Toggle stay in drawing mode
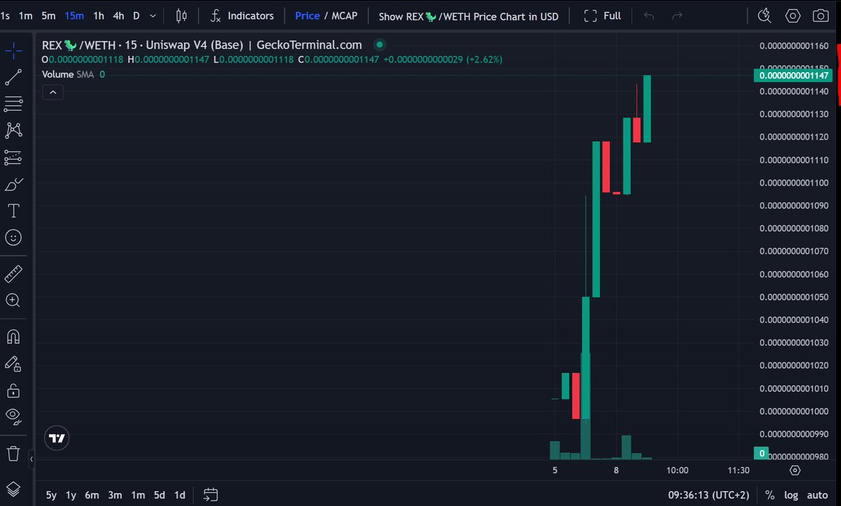The image size is (841, 506). pos(13,363)
